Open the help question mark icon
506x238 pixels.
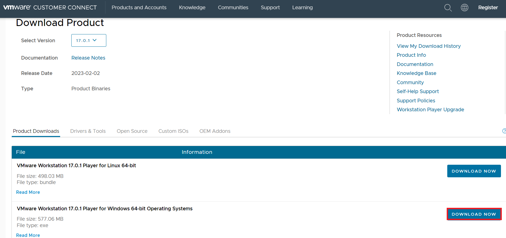[504, 131]
